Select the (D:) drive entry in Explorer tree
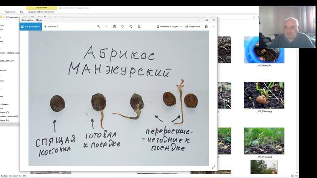This screenshot has width=317, height=178. (10, 116)
